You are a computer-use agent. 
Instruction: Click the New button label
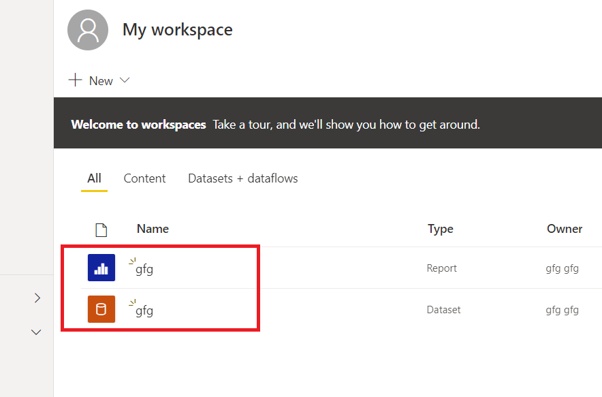click(101, 81)
